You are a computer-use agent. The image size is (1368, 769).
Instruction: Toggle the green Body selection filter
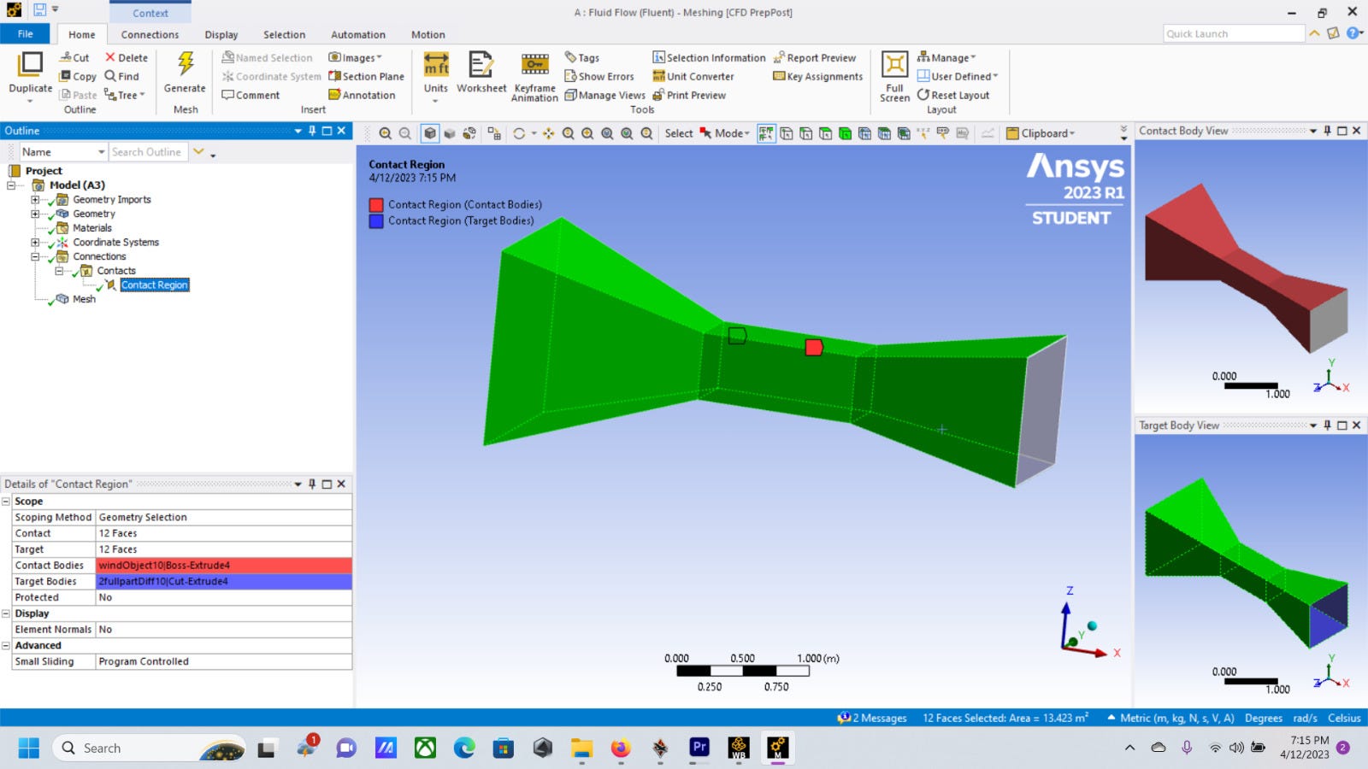click(845, 133)
